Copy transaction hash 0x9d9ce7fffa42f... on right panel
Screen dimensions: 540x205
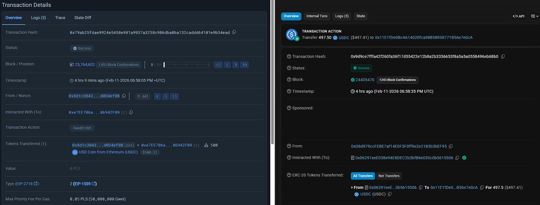[503, 56]
